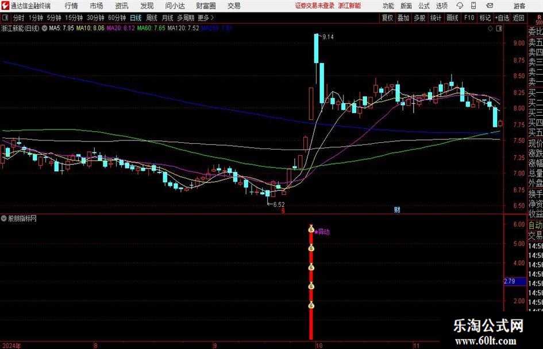This screenshot has height=349, width=543.
Task: Click the 现价 row in quote panel
Action: pos(536,143)
